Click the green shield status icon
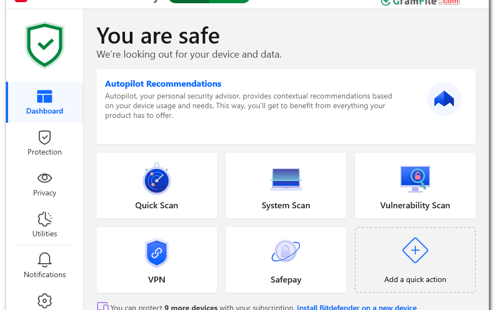This screenshot has width=495, height=310. [45, 45]
